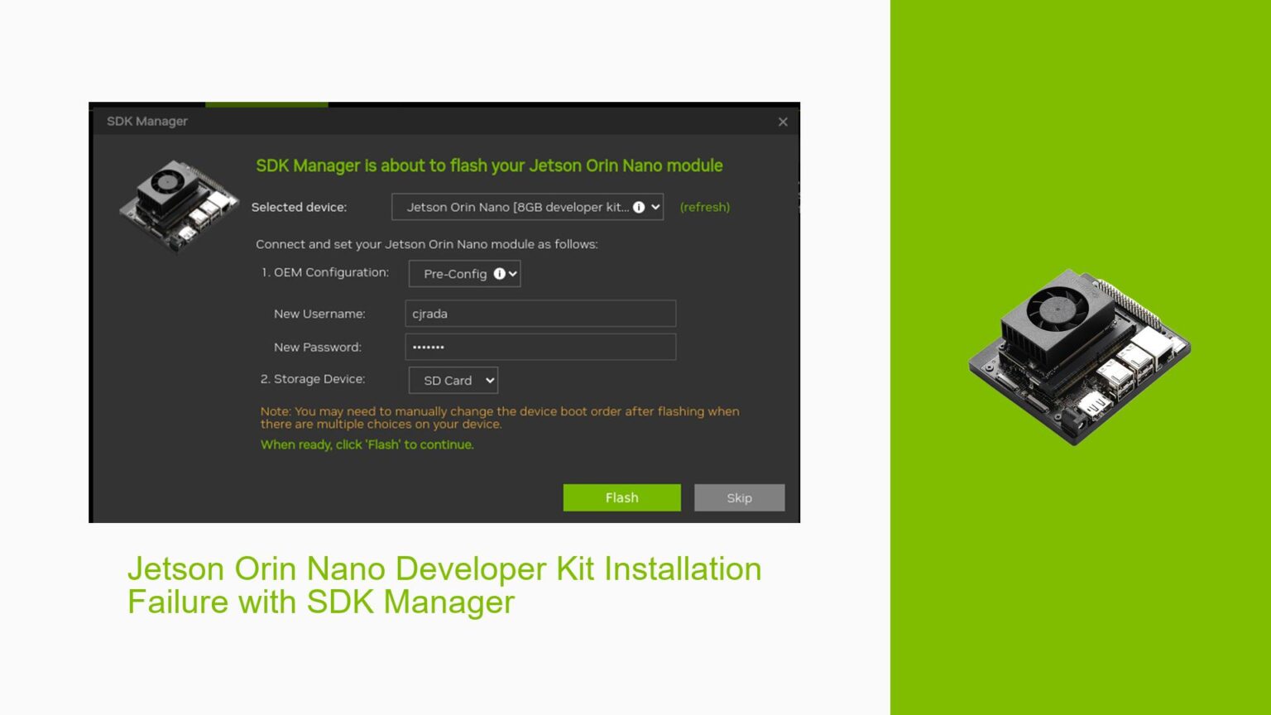
Task: Click the info icon in Selected device dropdown
Action: 639,207
